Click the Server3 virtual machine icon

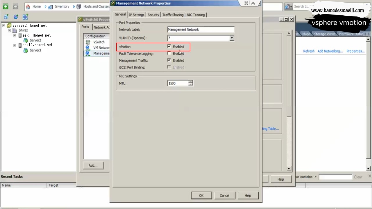click(x=26, y=50)
